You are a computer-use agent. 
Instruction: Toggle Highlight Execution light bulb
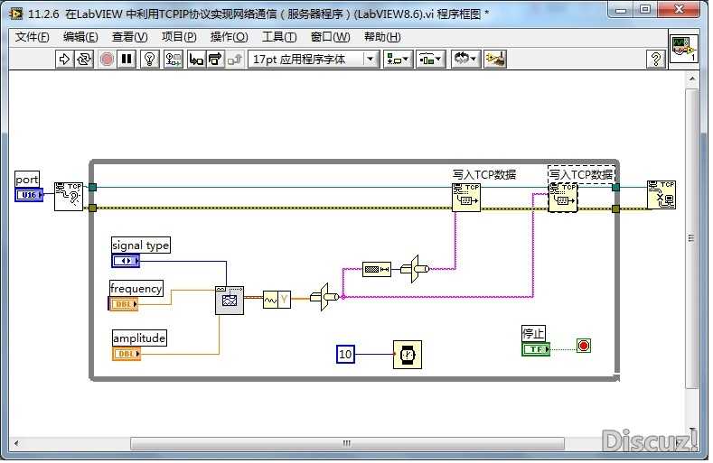(x=150, y=59)
